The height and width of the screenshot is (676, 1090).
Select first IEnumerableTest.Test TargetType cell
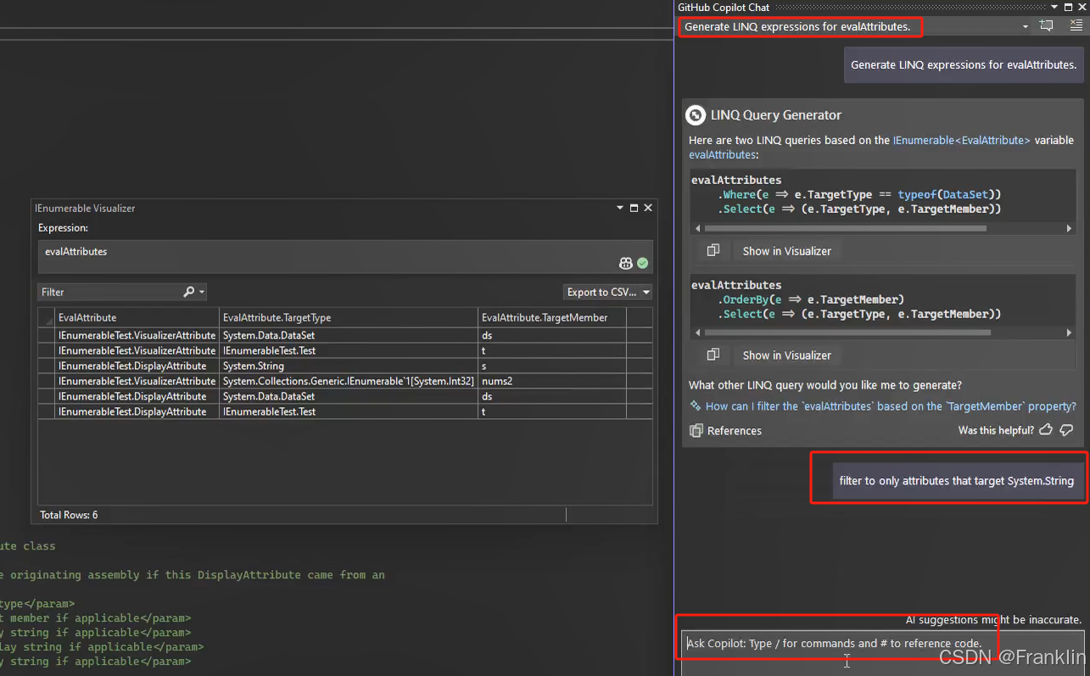(x=349, y=350)
